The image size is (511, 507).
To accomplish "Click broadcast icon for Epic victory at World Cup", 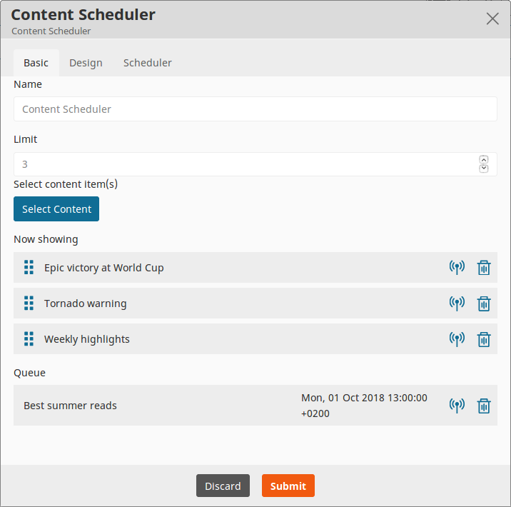I will point(457,268).
